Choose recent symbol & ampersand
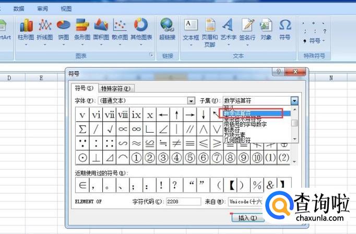The width and height of the screenshot is (356, 234). pos(270,185)
